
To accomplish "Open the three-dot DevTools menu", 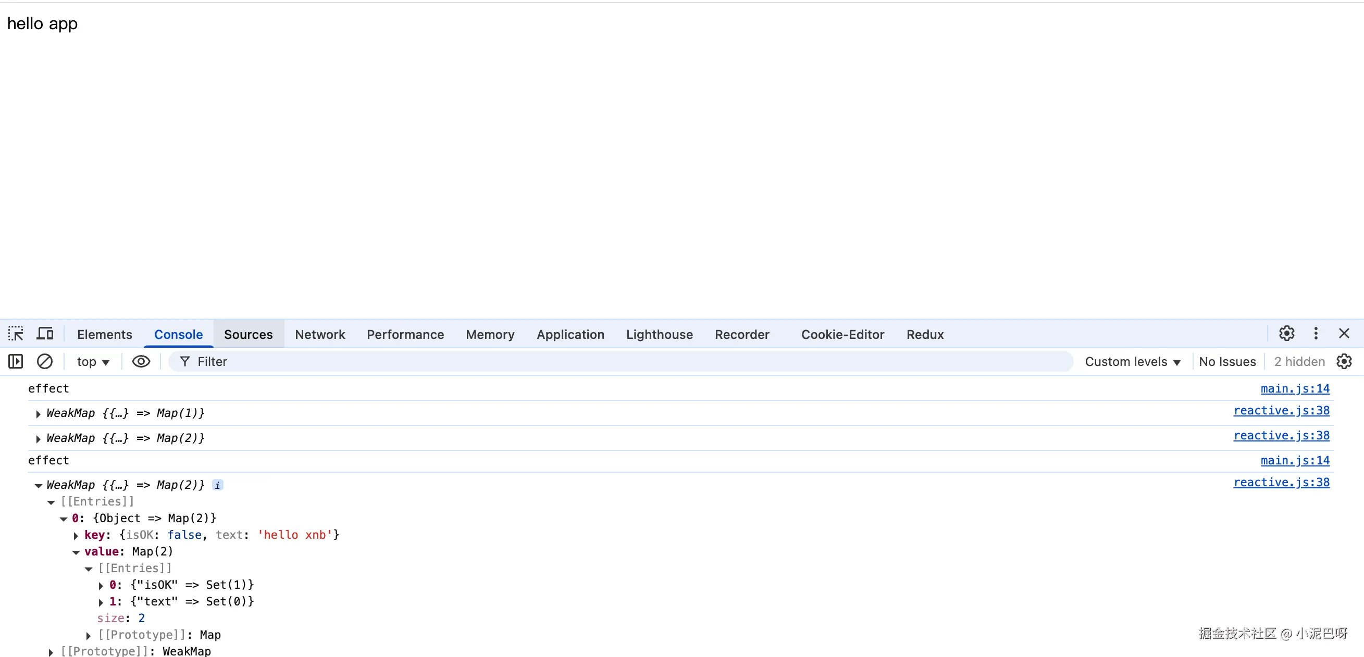I will point(1316,333).
